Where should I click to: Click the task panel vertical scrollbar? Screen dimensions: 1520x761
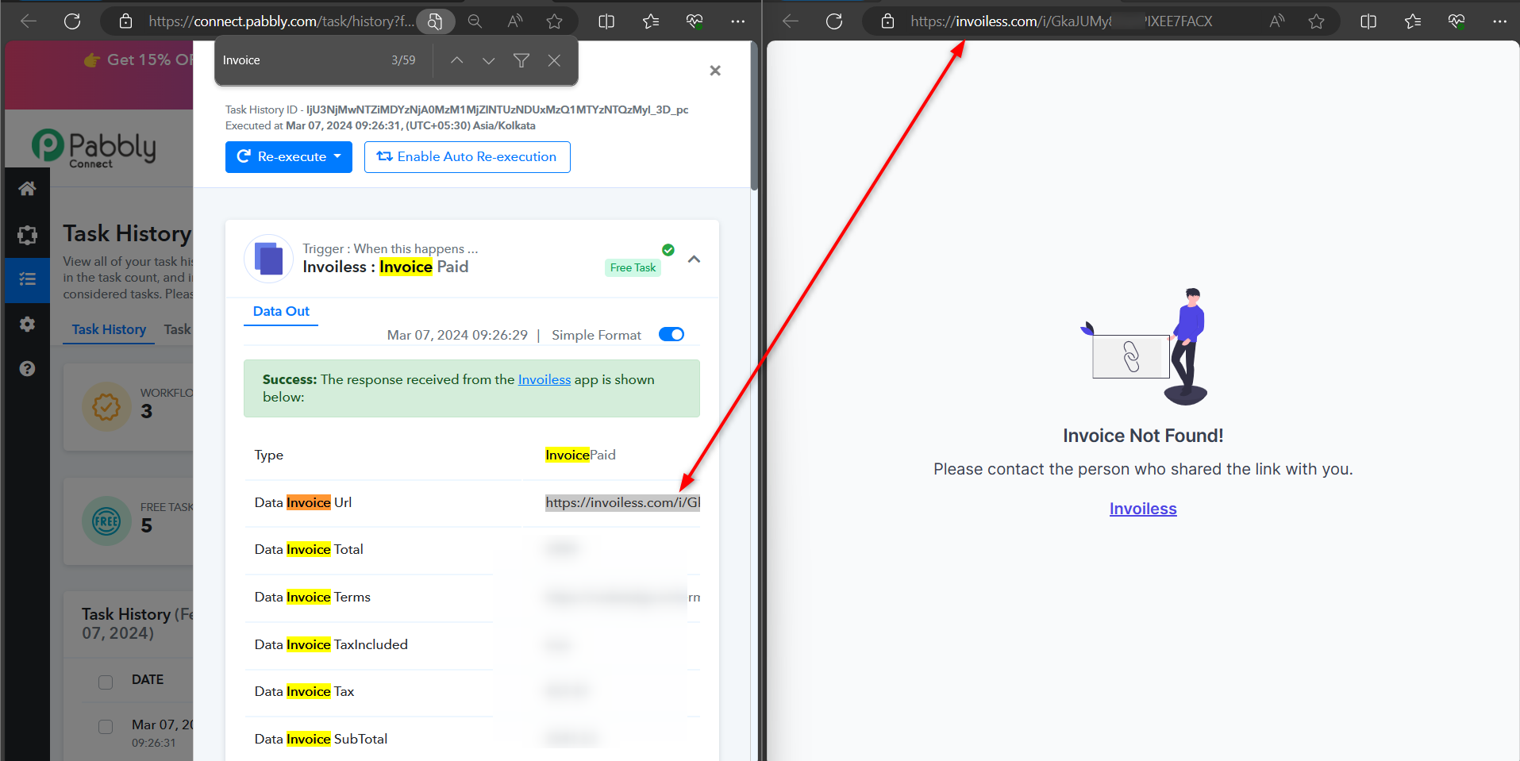pyautogui.click(x=754, y=116)
